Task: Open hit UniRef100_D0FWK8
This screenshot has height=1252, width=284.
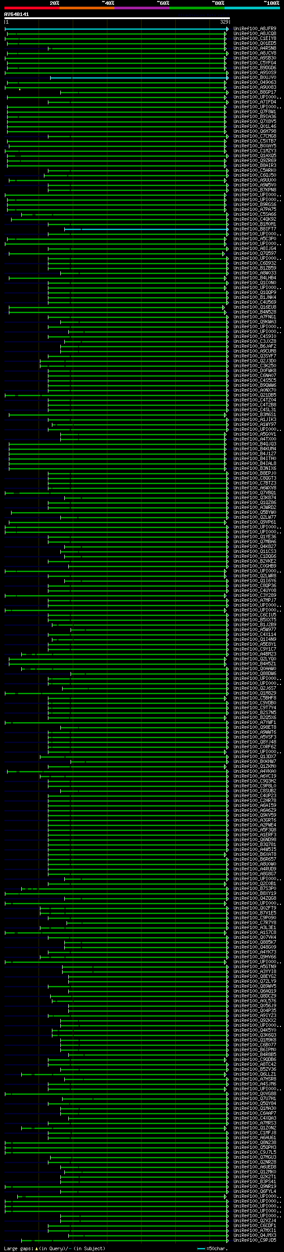Action: tap(255, 370)
